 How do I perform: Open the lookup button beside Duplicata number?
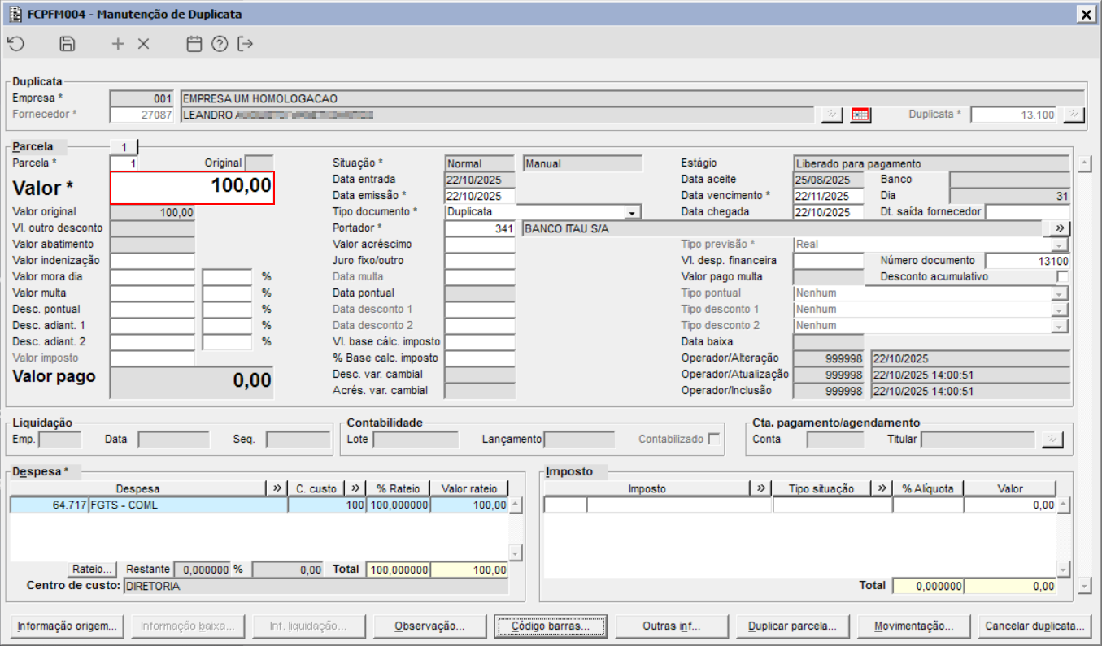click(x=1074, y=115)
